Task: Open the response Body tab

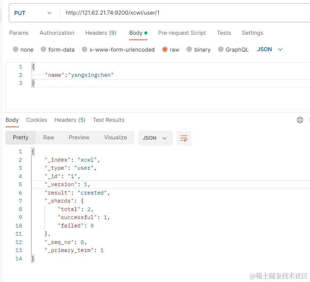Action: click(x=12, y=120)
